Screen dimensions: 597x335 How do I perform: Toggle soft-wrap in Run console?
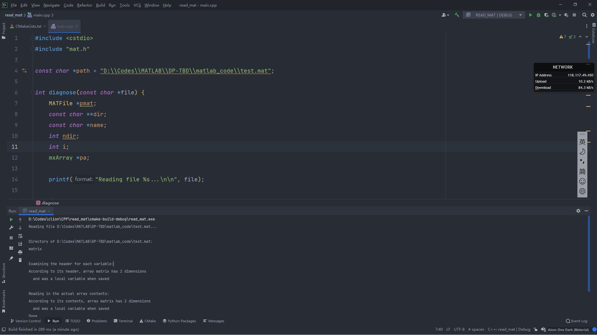pyautogui.click(x=20, y=236)
